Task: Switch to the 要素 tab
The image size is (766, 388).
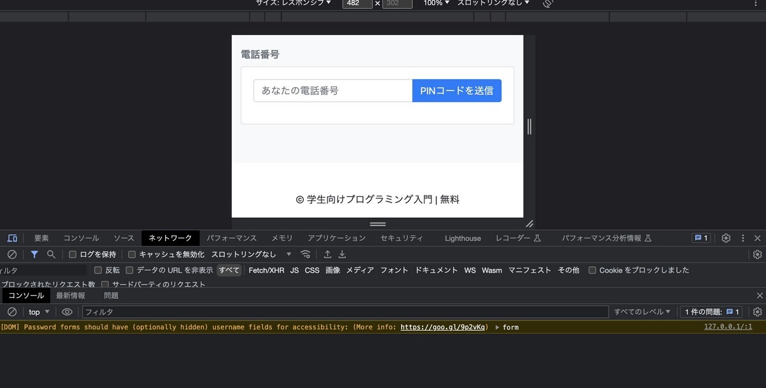Action: point(41,238)
